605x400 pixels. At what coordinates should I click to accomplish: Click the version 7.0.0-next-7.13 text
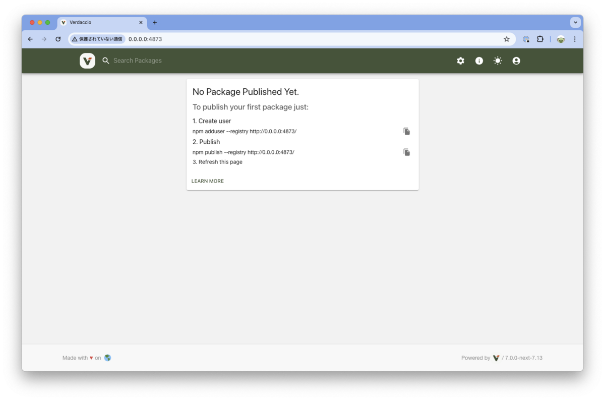[524, 358]
